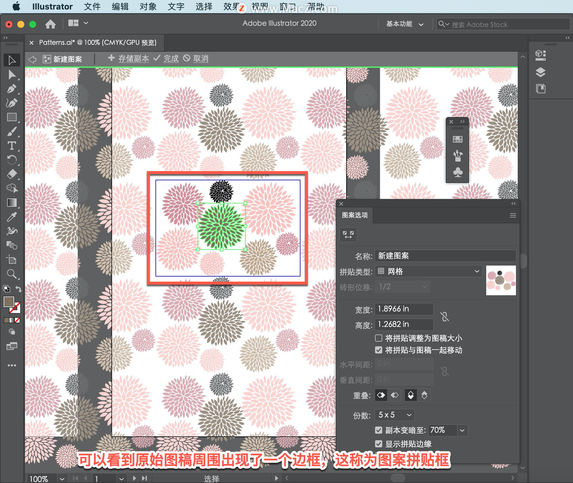Screen dimensions: 573x483
Task: Swap fill and stroke colors
Action: (x=19, y=289)
